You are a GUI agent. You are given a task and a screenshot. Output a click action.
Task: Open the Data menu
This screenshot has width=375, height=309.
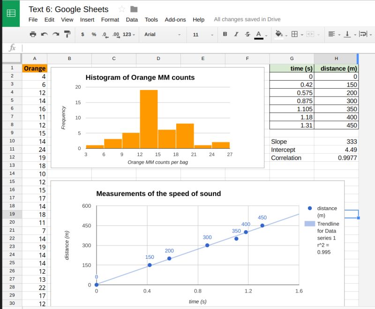pos(132,20)
